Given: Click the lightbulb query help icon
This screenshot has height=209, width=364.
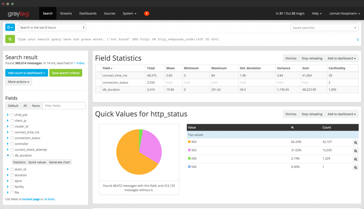Looking at the screenshot, I should tap(357, 39).
